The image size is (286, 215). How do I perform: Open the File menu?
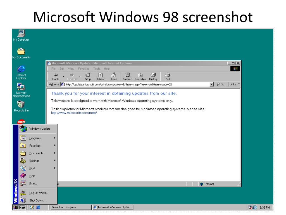pos(53,69)
